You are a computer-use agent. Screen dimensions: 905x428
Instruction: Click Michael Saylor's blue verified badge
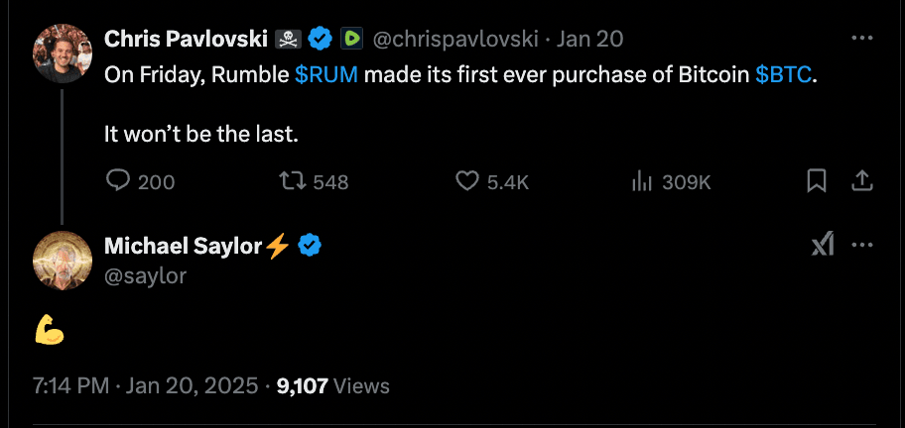tap(311, 247)
